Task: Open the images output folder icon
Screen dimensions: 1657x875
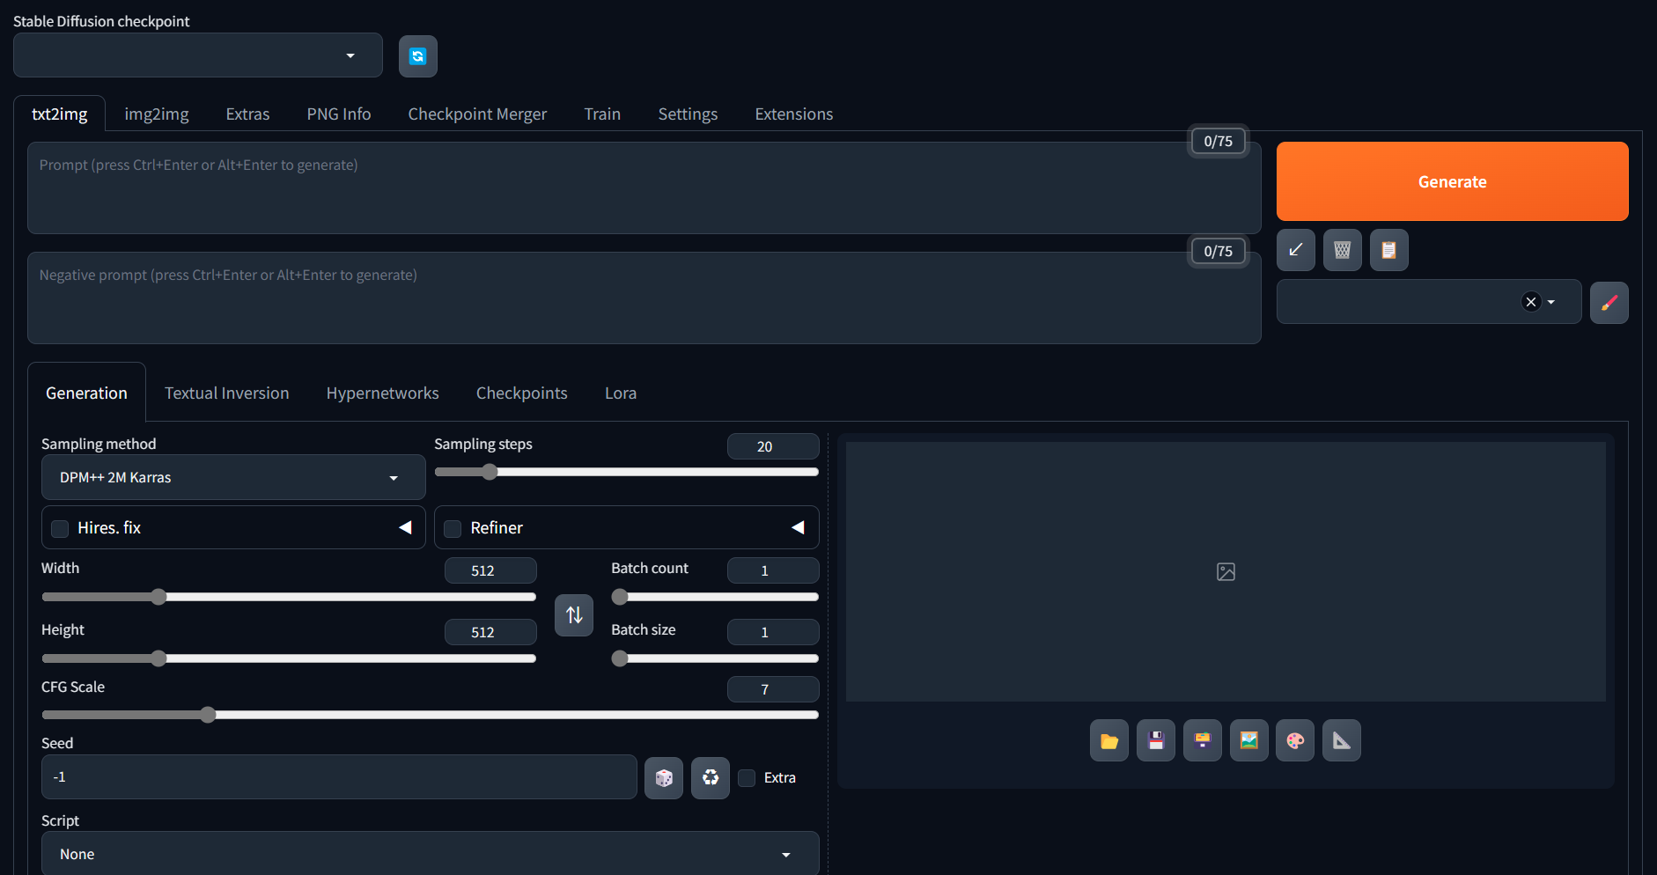Action: [x=1108, y=740]
